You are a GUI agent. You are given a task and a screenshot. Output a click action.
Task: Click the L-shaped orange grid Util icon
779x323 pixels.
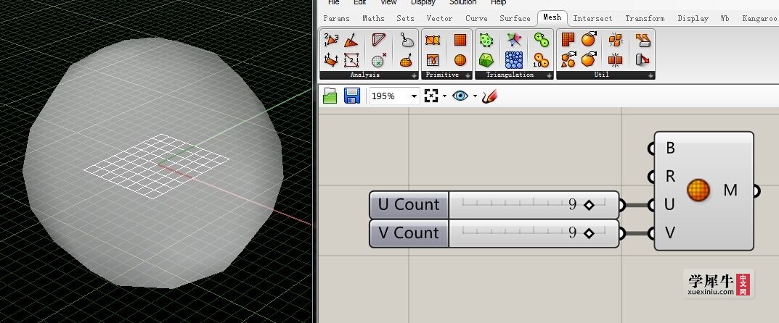click(568, 40)
